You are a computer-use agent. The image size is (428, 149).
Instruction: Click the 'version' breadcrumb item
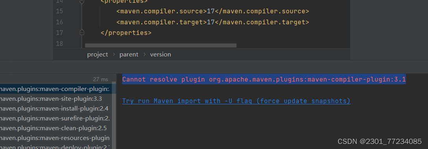click(160, 54)
